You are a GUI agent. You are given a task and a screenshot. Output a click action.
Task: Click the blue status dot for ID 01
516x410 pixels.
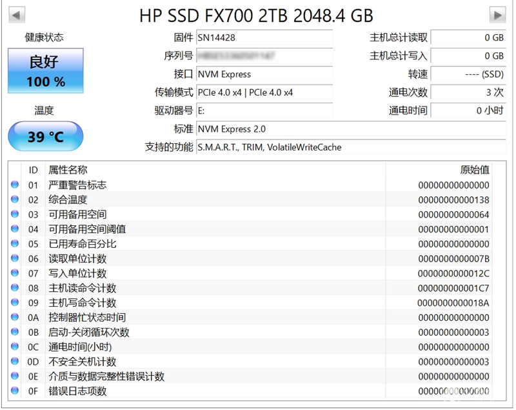15,185
